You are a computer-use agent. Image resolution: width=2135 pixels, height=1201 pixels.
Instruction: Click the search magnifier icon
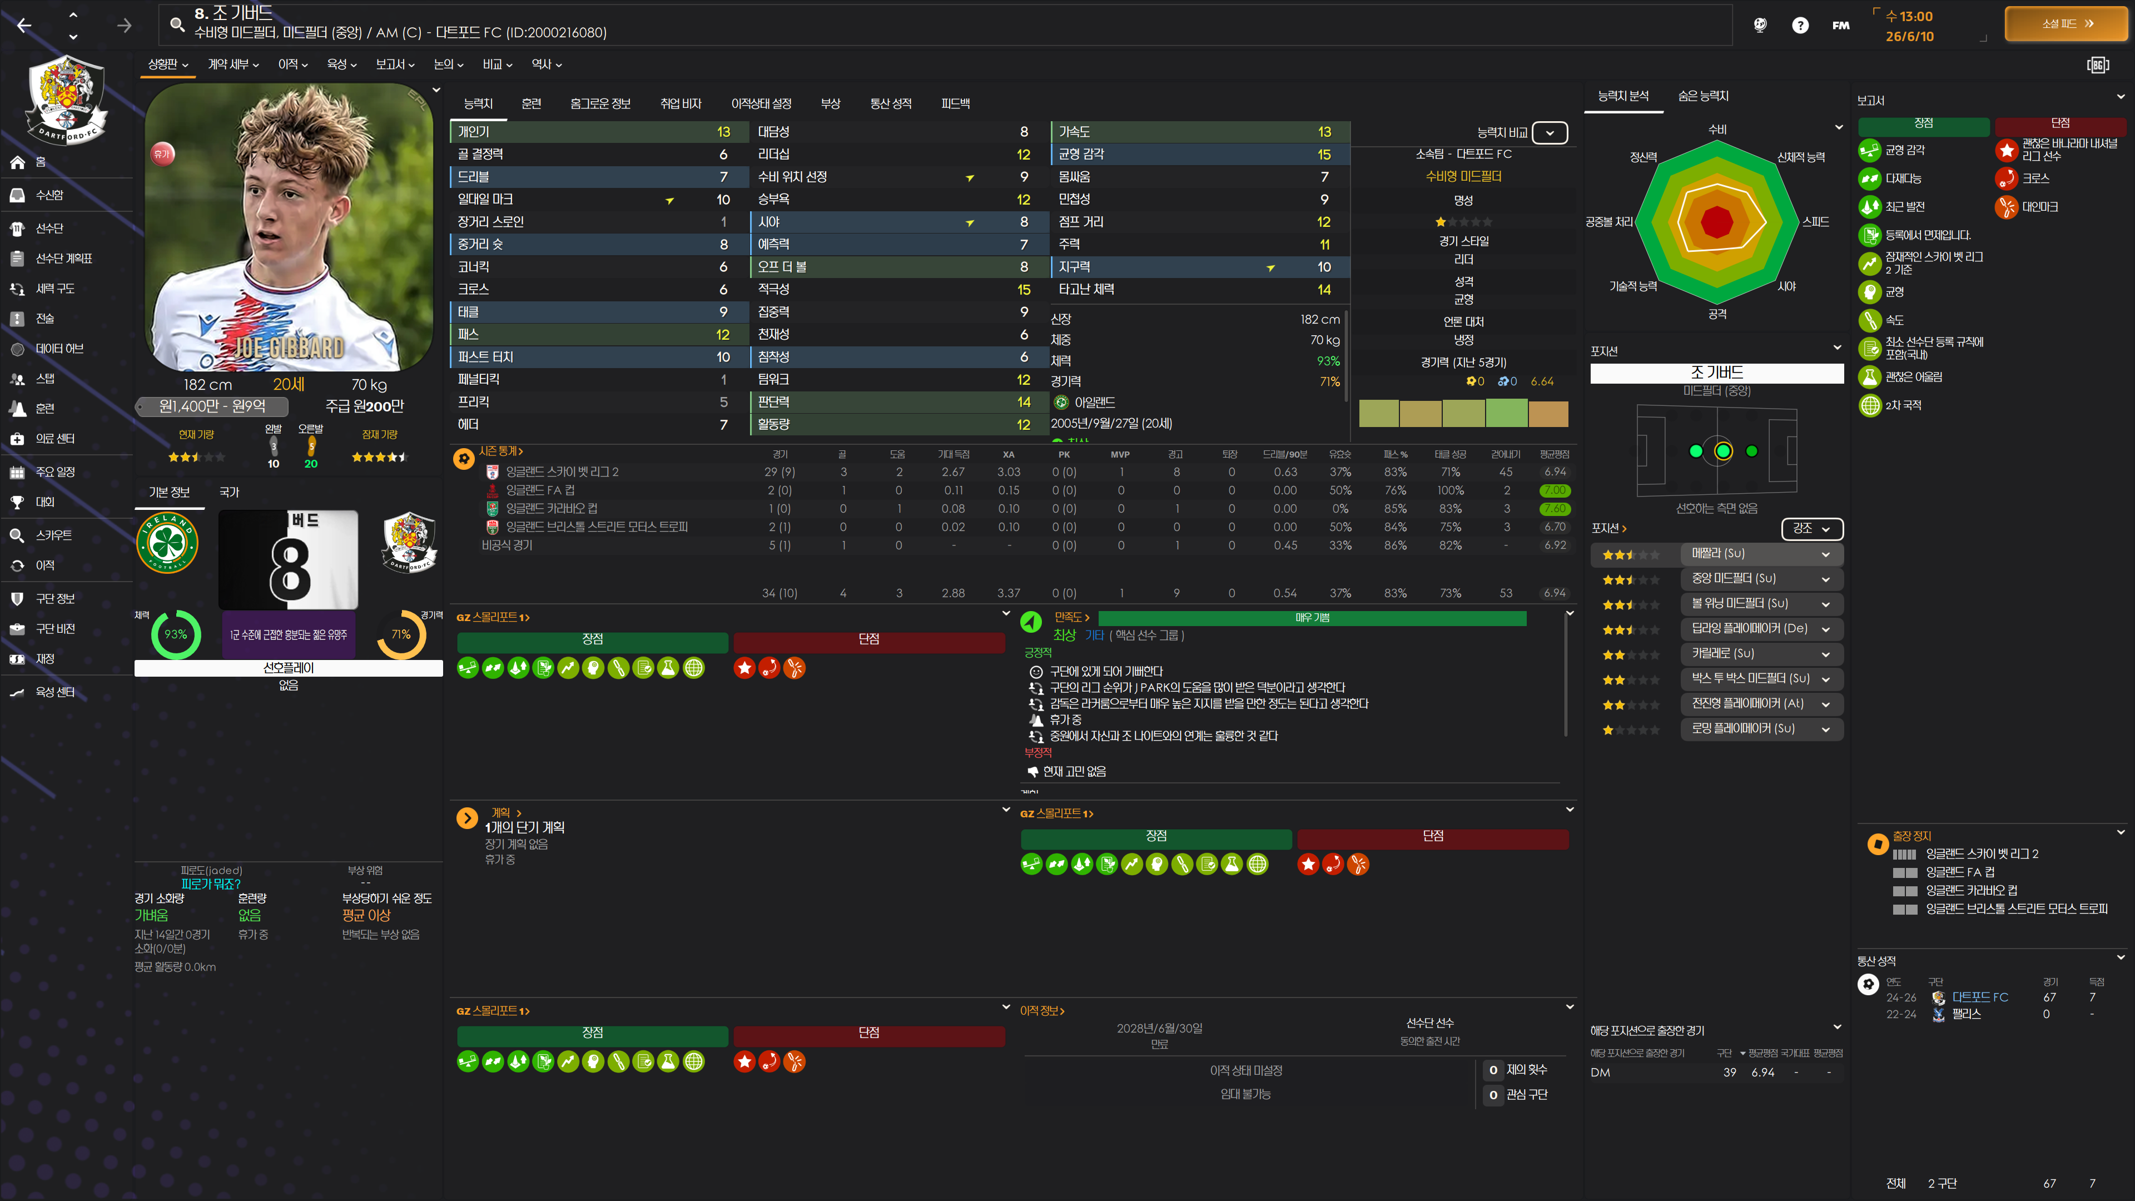coord(177,24)
